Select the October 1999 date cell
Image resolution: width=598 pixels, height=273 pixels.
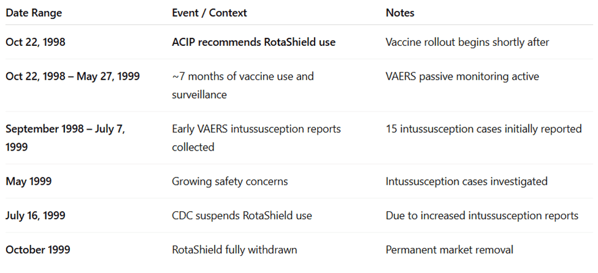tap(38, 250)
